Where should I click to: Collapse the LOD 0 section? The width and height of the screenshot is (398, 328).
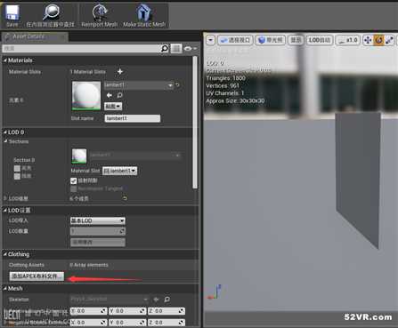tap(5, 132)
